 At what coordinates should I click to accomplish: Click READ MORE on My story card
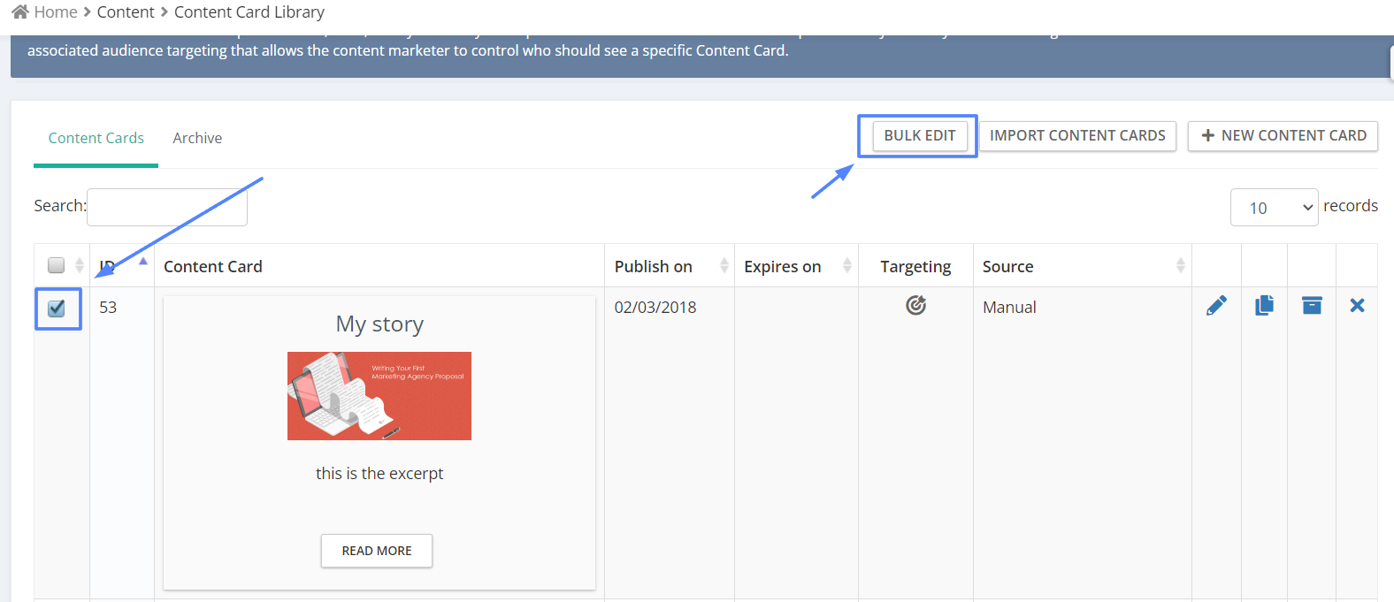pos(377,551)
